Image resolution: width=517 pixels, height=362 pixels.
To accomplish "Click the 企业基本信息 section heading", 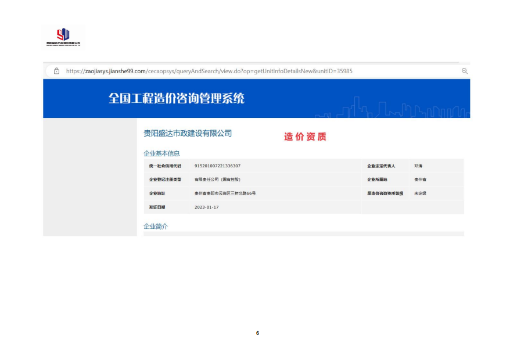I will tap(161, 153).
